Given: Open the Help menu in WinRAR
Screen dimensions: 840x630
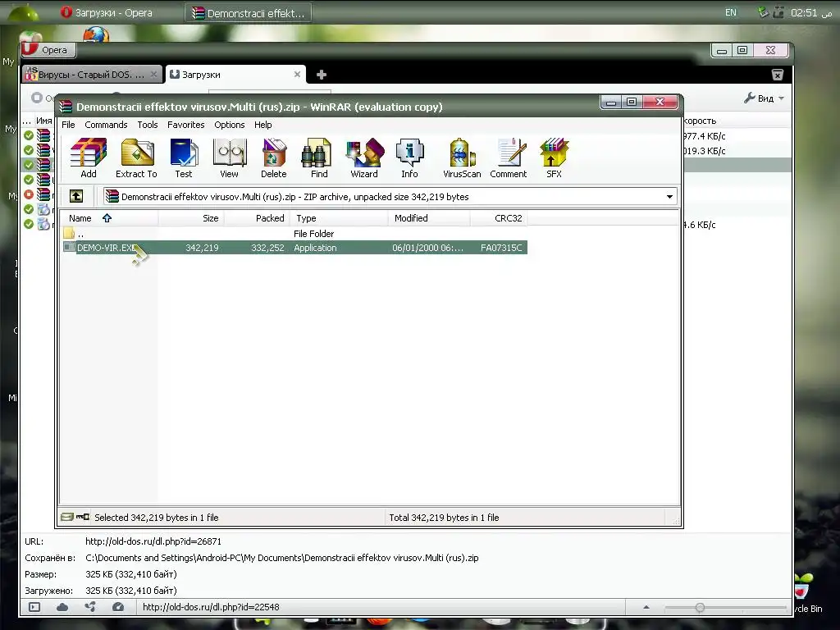Looking at the screenshot, I should [x=263, y=125].
